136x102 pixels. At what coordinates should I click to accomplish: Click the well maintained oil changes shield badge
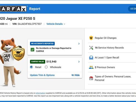18,53
